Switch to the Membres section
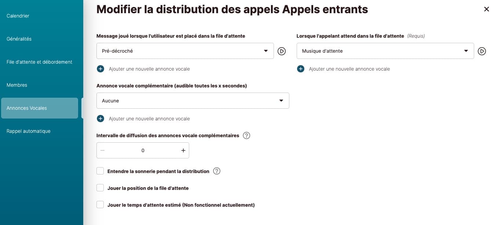The width and height of the screenshot is (498, 225). click(17, 85)
